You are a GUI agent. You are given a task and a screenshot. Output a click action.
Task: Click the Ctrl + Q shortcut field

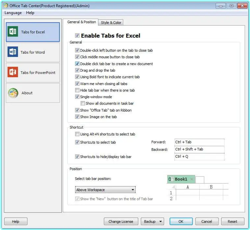pyautogui.click(x=199, y=156)
